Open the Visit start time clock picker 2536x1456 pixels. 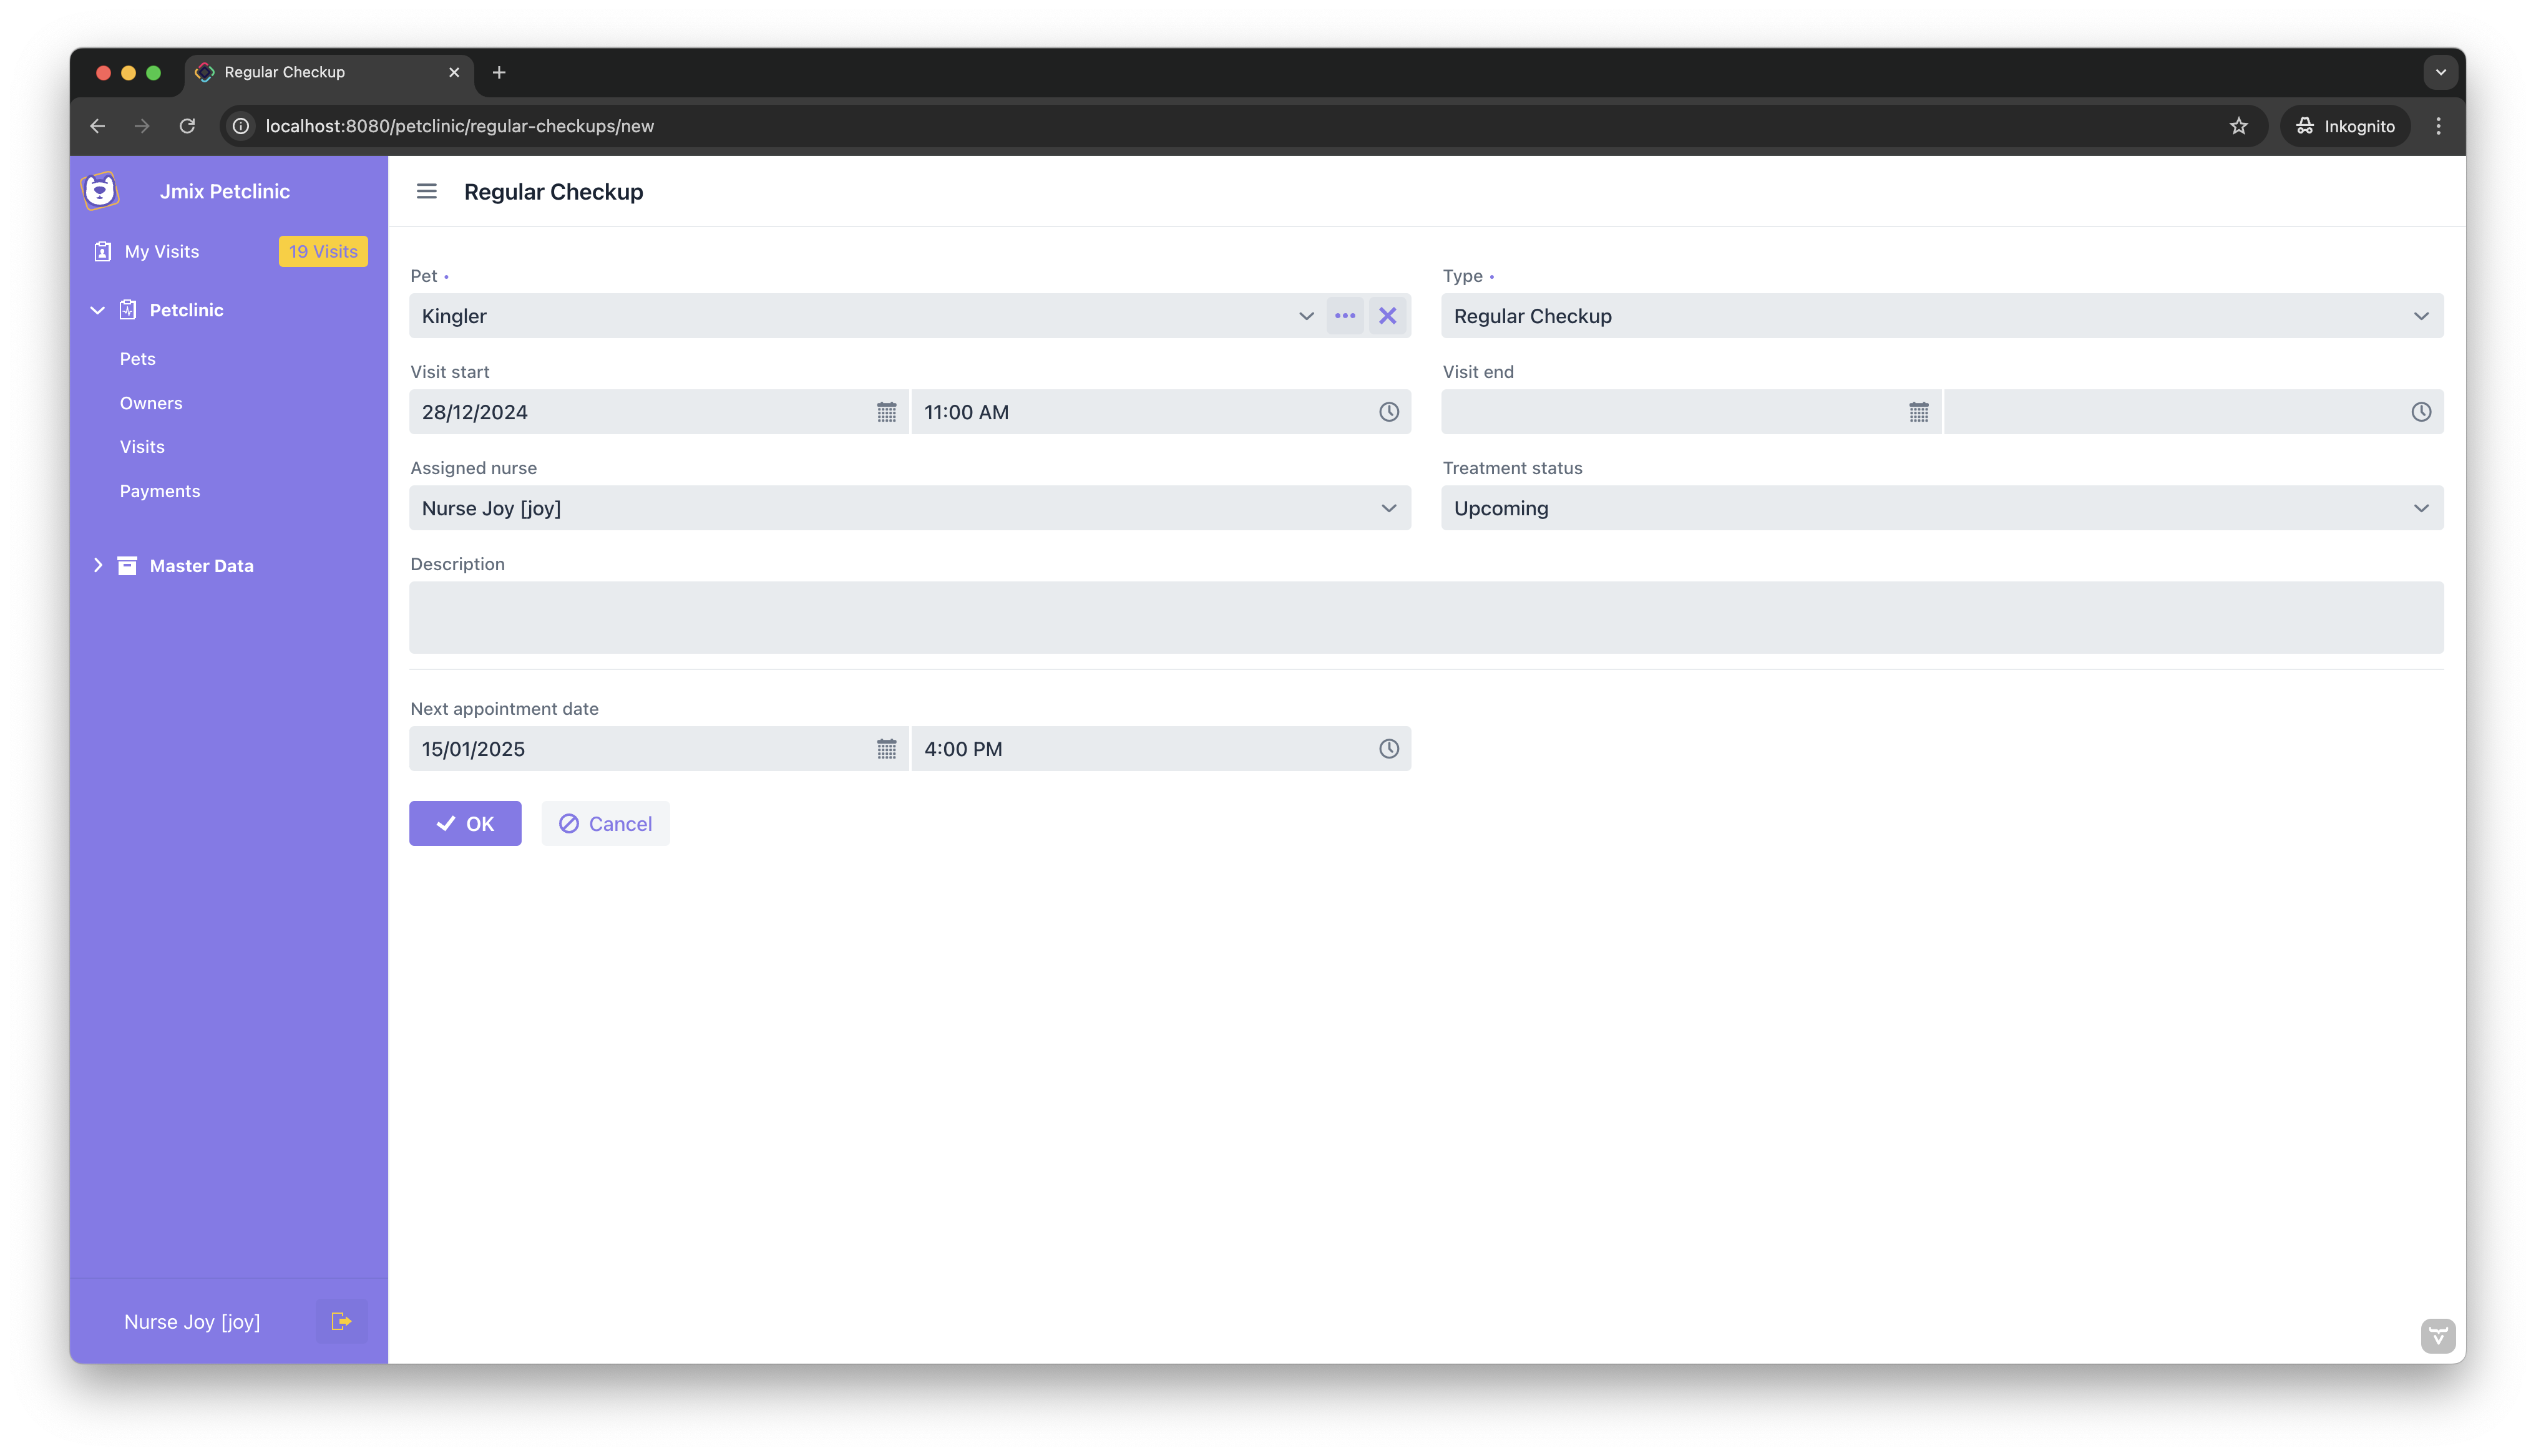[1388, 412]
